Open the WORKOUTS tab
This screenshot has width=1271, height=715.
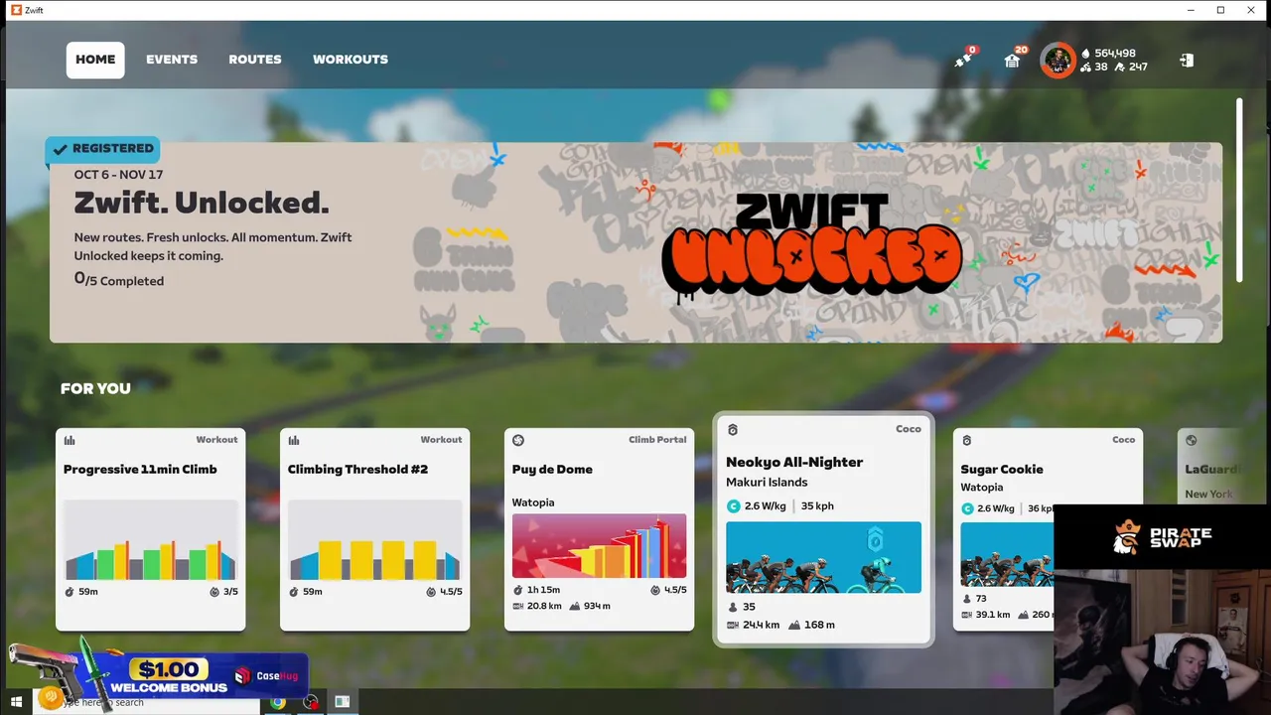tap(351, 60)
